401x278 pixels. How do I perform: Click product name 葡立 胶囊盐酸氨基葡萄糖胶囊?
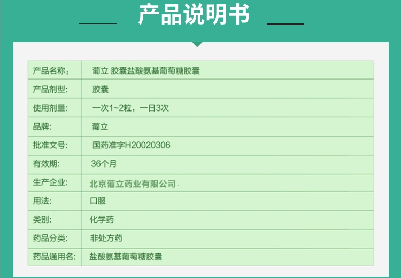point(146,71)
